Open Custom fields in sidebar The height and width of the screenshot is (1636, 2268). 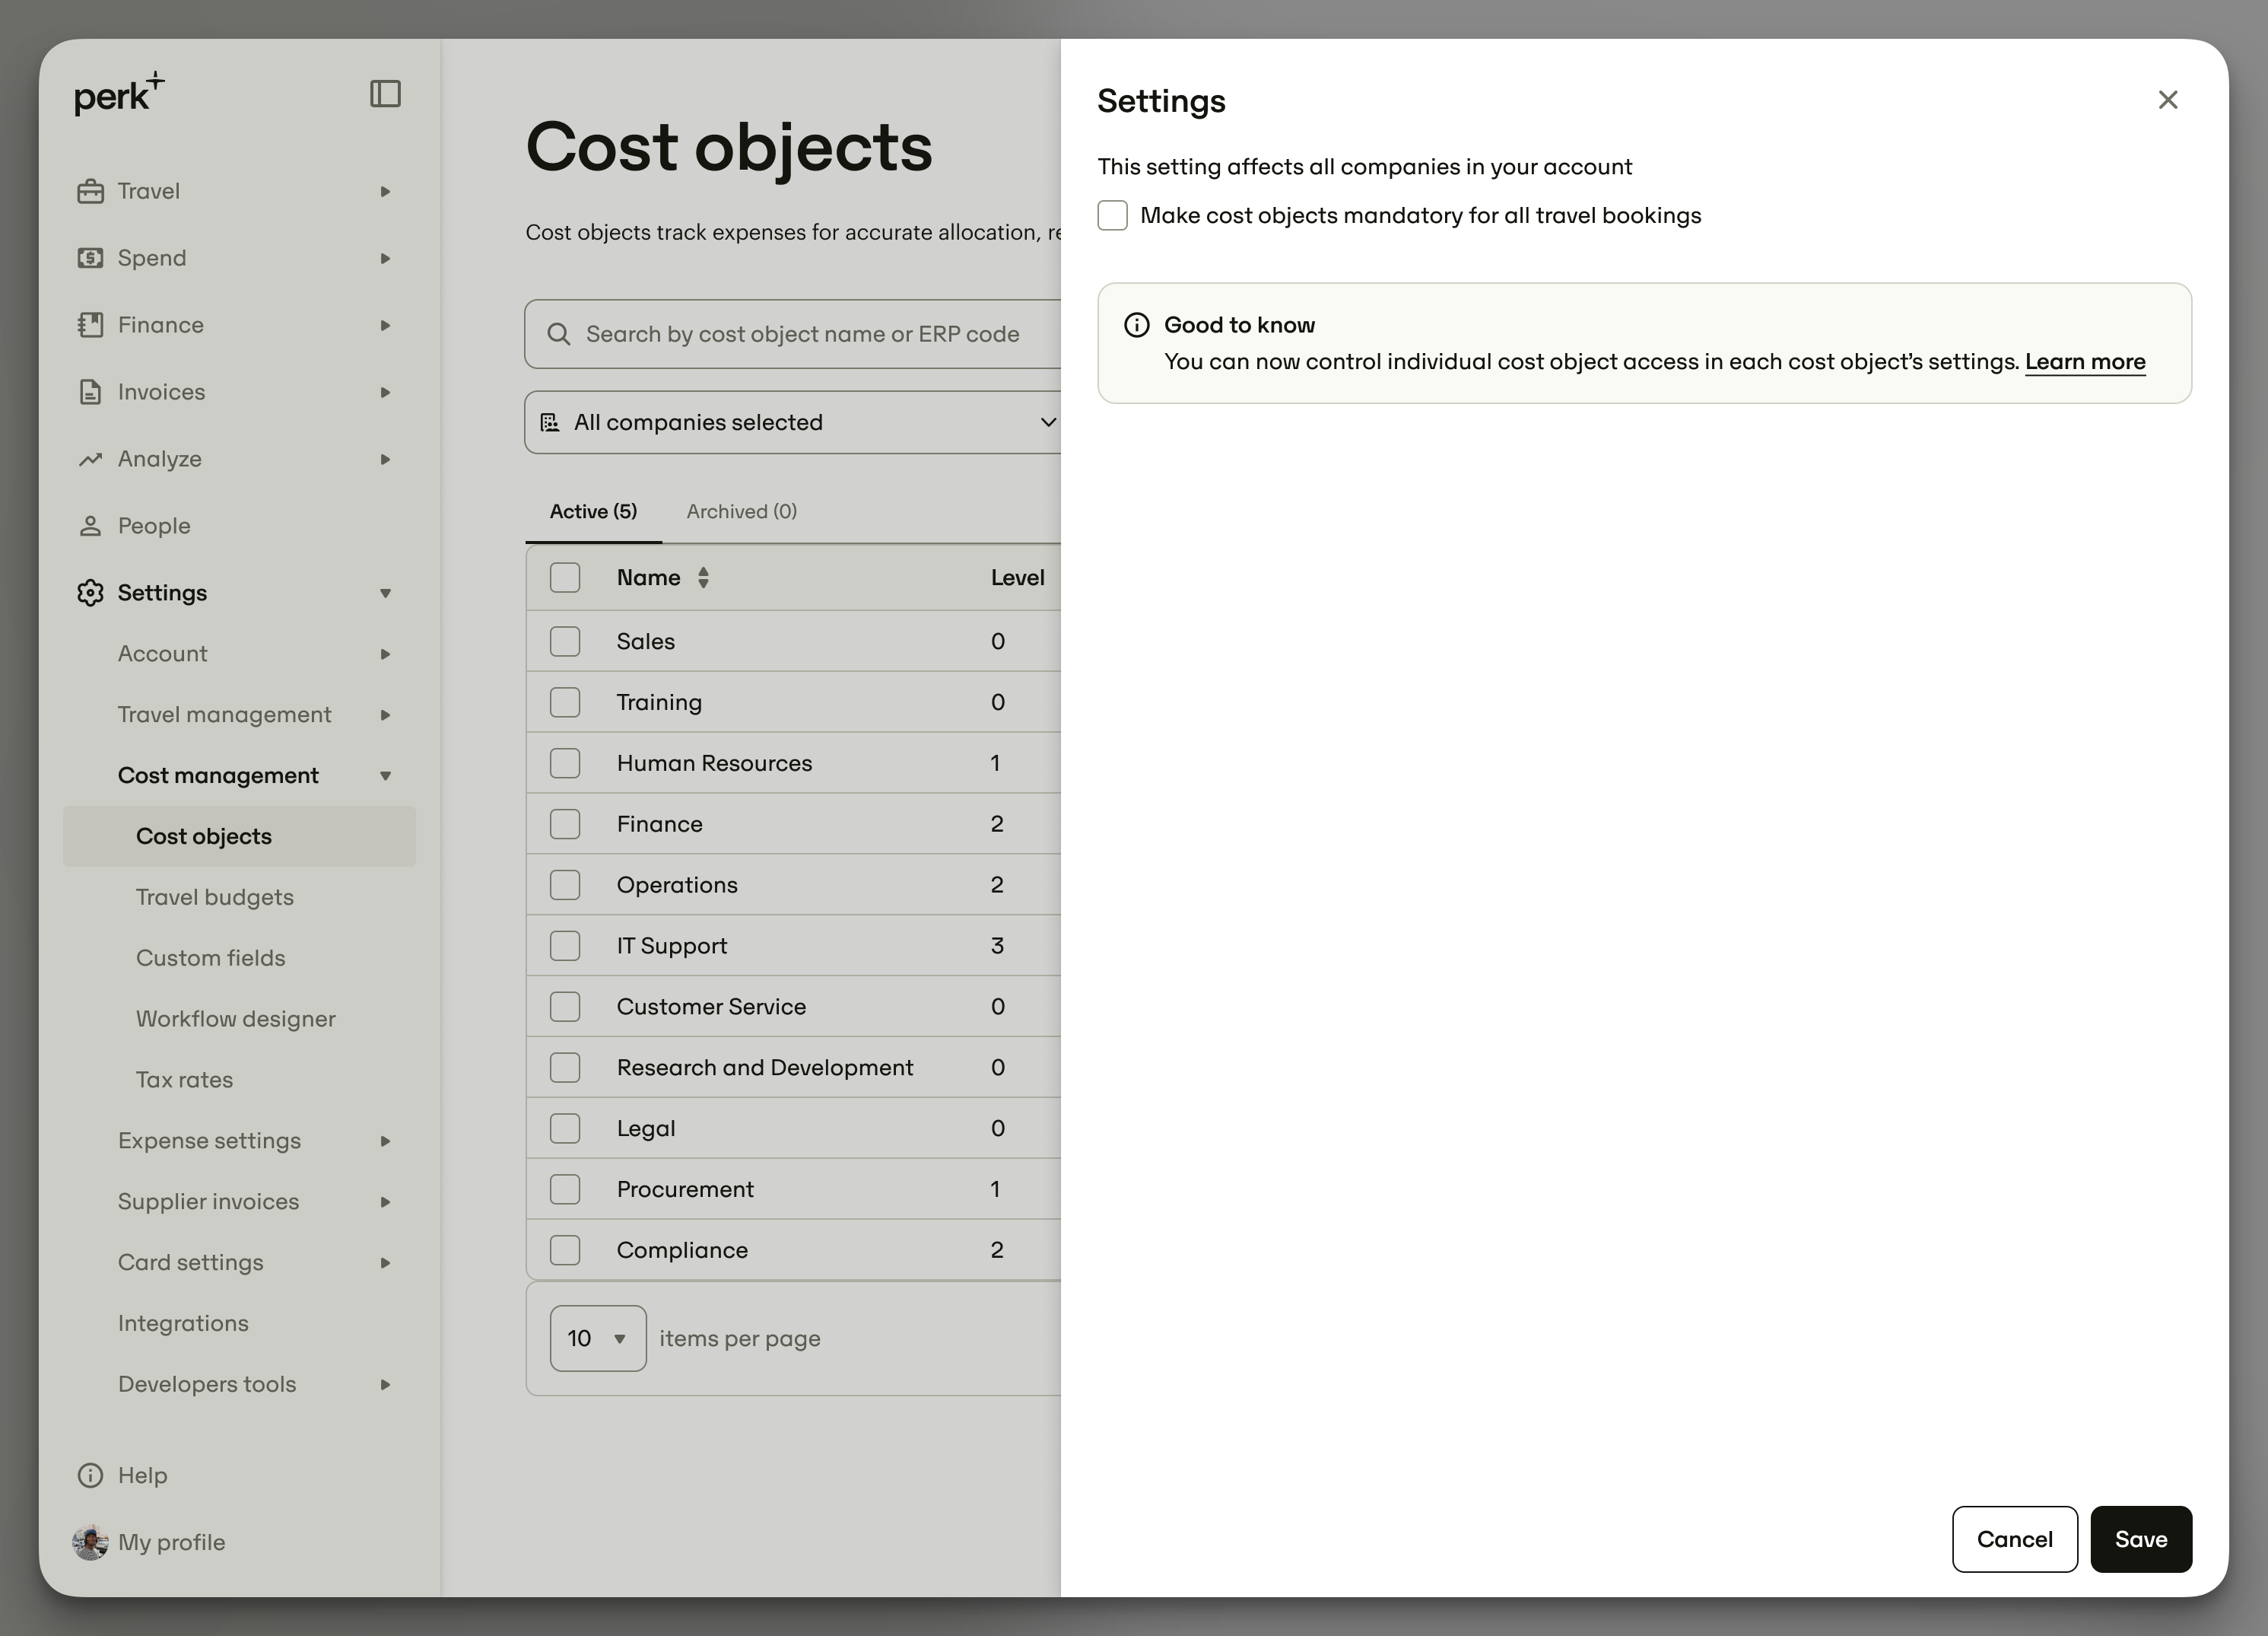[211, 959]
